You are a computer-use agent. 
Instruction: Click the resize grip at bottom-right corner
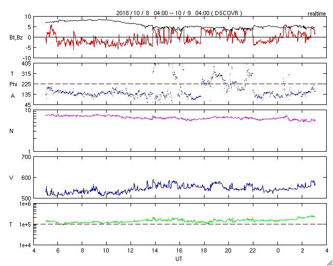tap(329, 262)
